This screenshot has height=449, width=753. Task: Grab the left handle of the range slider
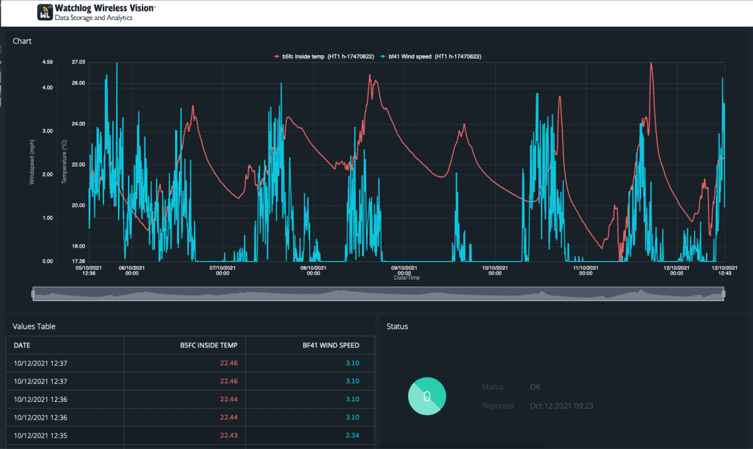[33, 293]
